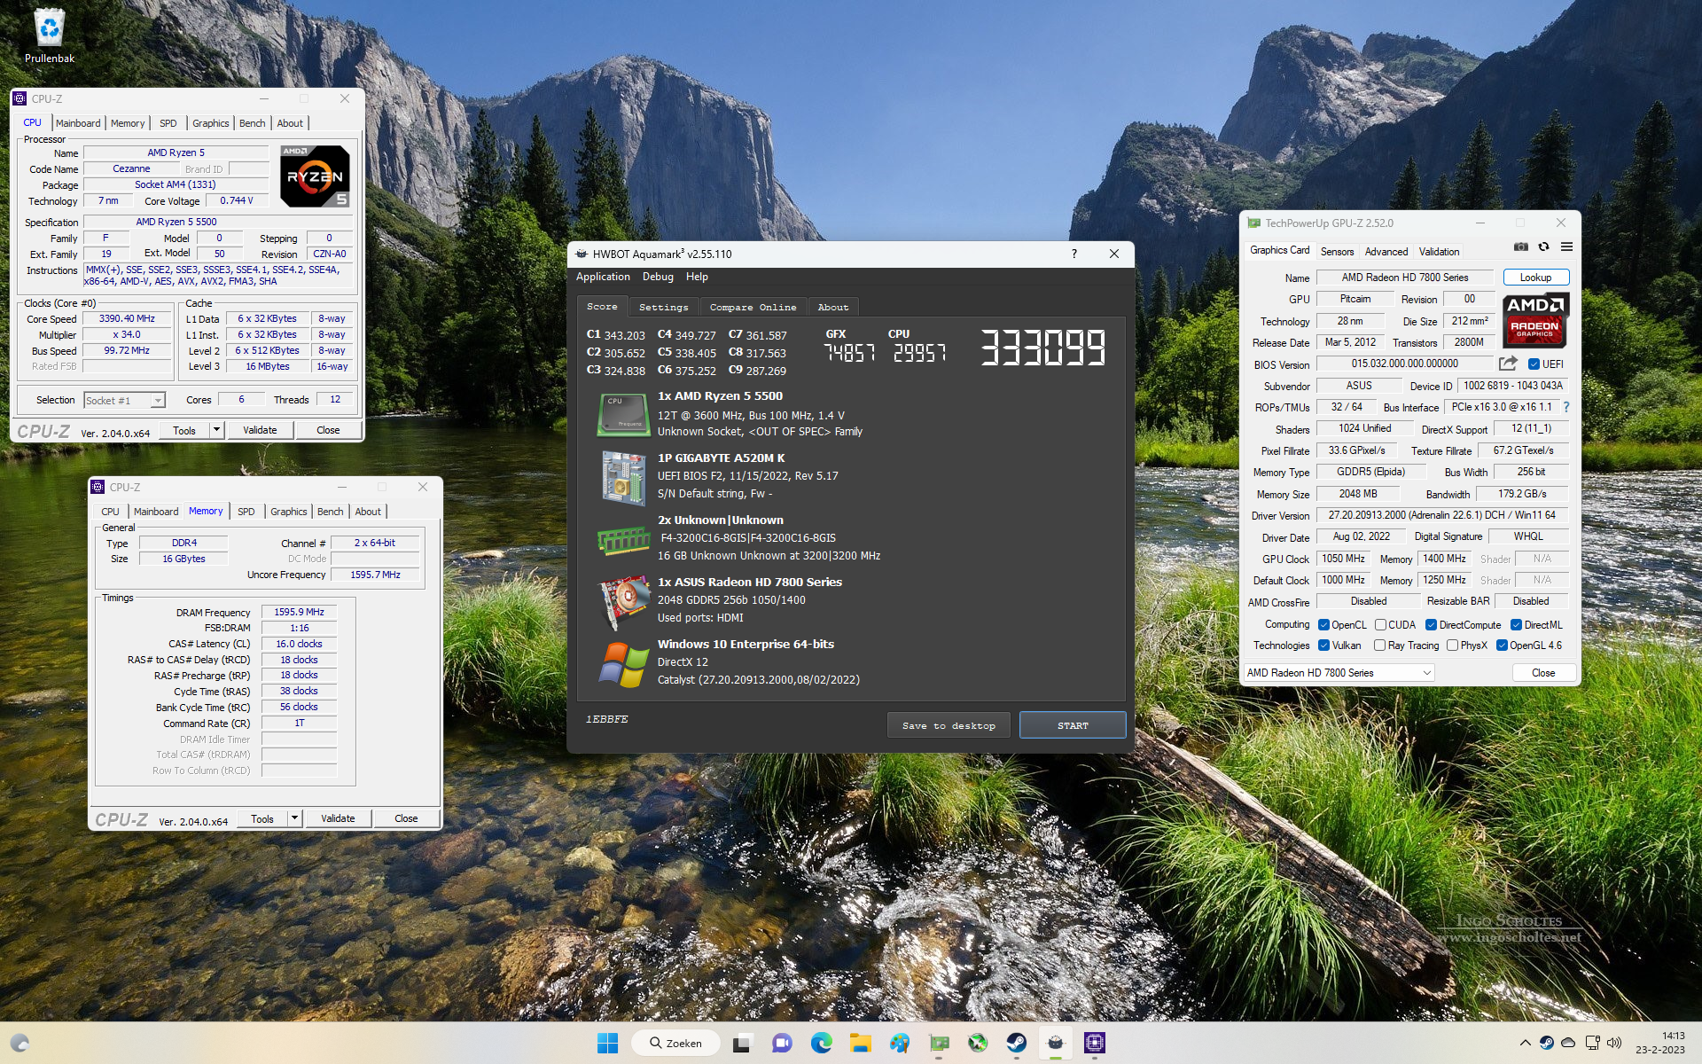This screenshot has height=1064, width=1702.
Task: Take a GPU-Z screenshot with camera icon
Action: pyautogui.click(x=1520, y=246)
